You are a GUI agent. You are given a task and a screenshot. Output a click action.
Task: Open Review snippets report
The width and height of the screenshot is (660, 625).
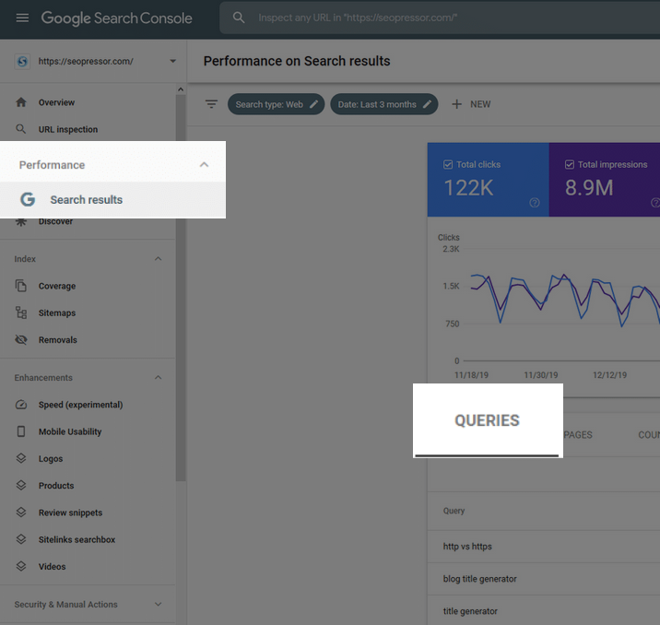(70, 513)
